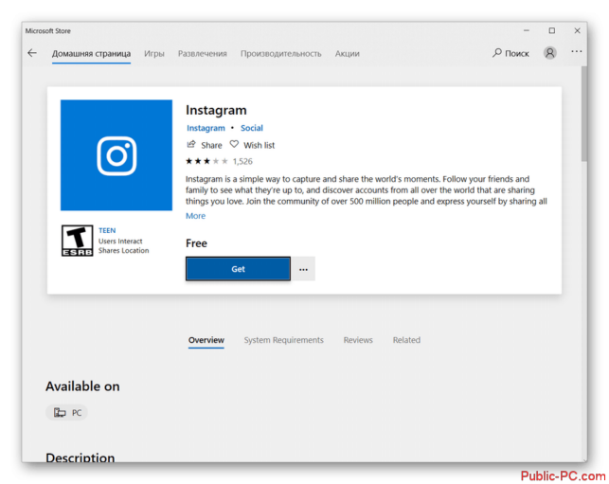Click the PC availability chip
The height and width of the screenshot is (484, 609).
[x=67, y=413]
